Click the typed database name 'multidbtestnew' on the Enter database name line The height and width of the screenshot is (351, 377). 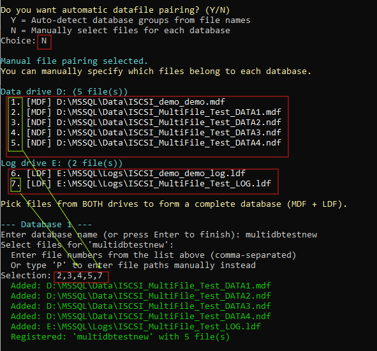click(x=281, y=235)
